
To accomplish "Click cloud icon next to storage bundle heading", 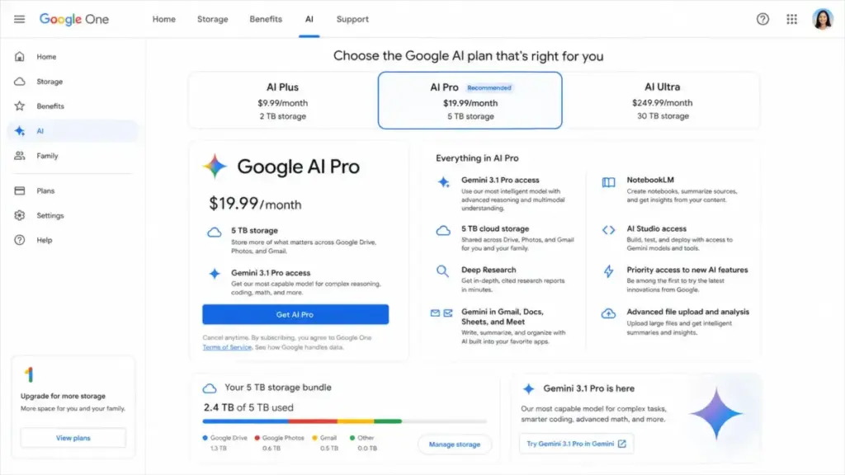I will click(x=210, y=388).
